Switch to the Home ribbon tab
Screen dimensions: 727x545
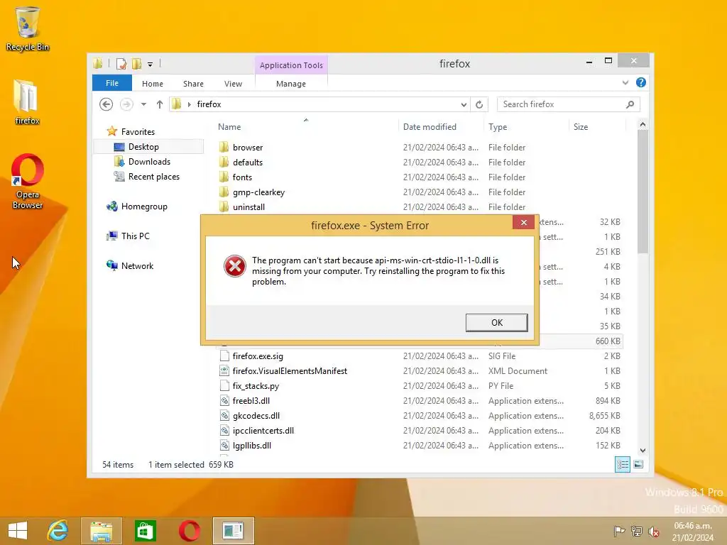152,84
